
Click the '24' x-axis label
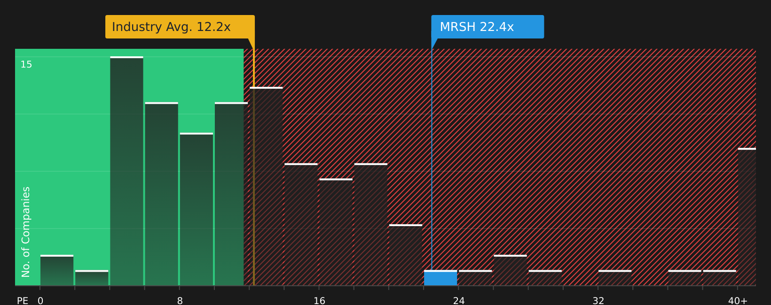459,301
